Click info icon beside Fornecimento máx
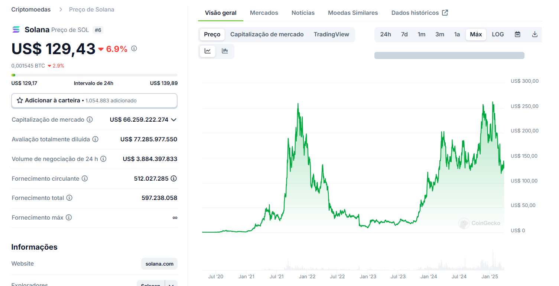This screenshot has height=286, width=559. click(69, 217)
